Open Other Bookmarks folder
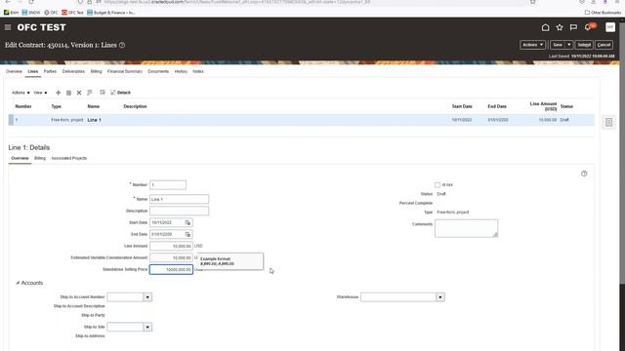The width and height of the screenshot is (625, 351). click(x=603, y=13)
